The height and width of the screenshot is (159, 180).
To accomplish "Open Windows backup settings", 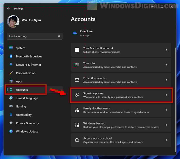I will 121,125.
